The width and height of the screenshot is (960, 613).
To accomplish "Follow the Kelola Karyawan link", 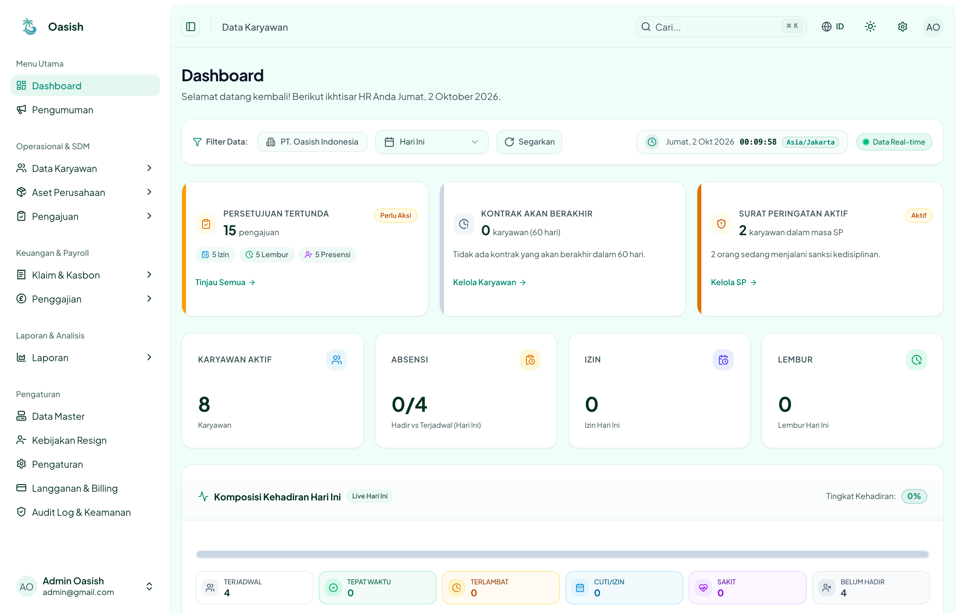I will coord(489,282).
